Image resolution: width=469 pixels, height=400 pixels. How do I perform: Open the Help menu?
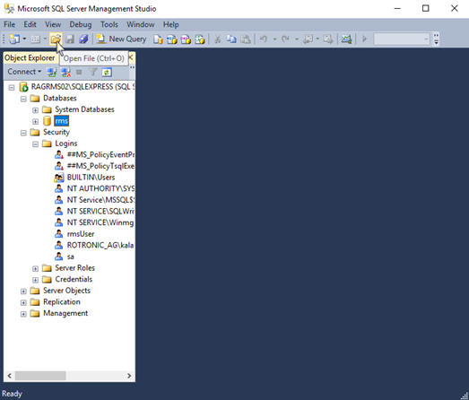tap(171, 24)
